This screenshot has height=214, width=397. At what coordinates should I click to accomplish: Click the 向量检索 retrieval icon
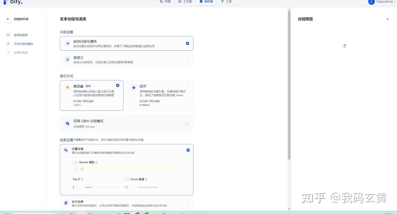tap(66, 150)
